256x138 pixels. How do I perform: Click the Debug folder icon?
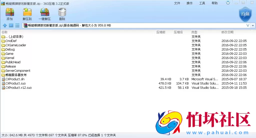3,49
